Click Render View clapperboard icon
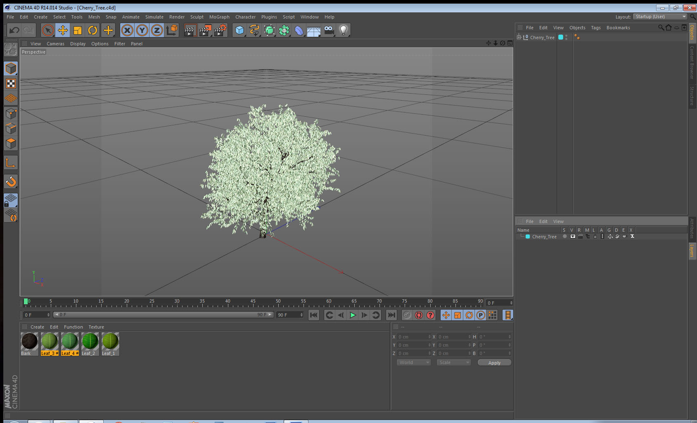Screen dimensions: 697x423 click(190, 30)
